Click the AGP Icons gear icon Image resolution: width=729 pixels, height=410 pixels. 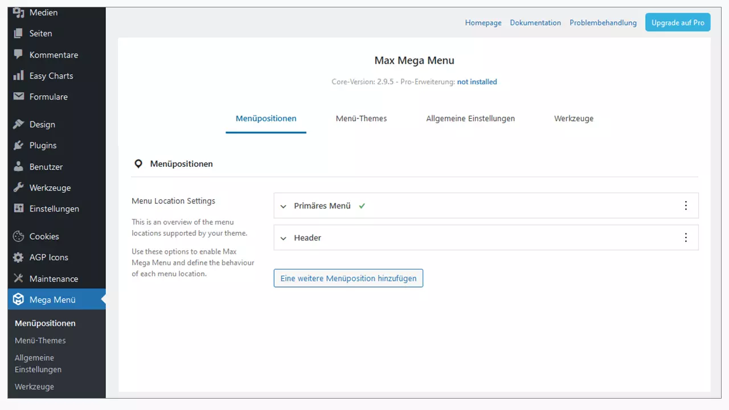pyautogui.click(x=18, y=257)
